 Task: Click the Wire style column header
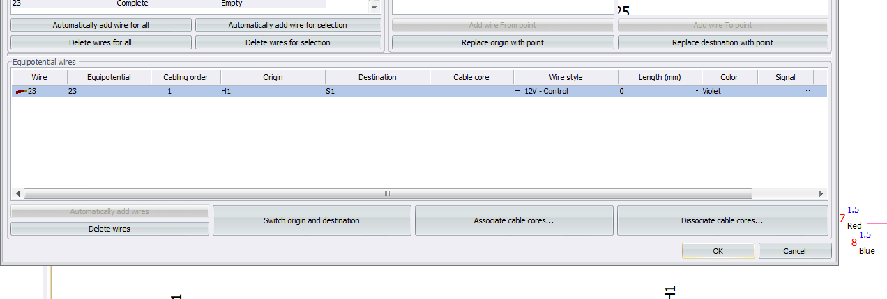[566, 77]
